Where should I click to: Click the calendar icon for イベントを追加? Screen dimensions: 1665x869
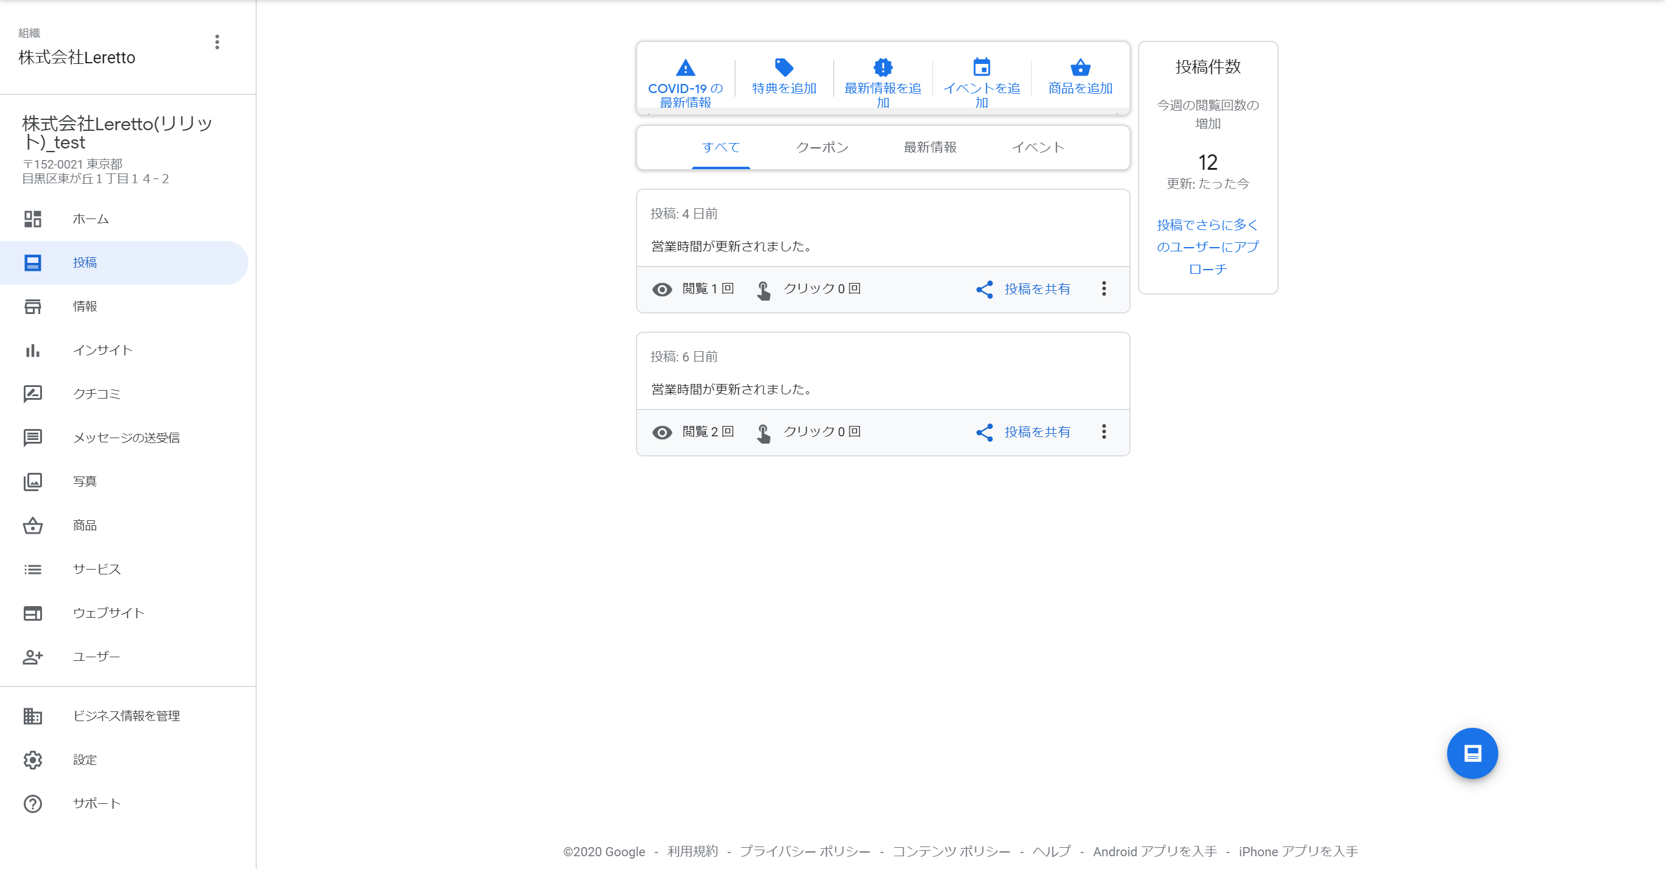(982, 67)
